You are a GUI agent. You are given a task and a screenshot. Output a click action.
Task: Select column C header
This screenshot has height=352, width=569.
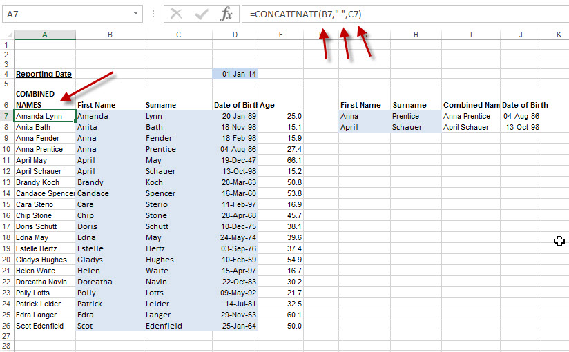[x=178, y=35]
